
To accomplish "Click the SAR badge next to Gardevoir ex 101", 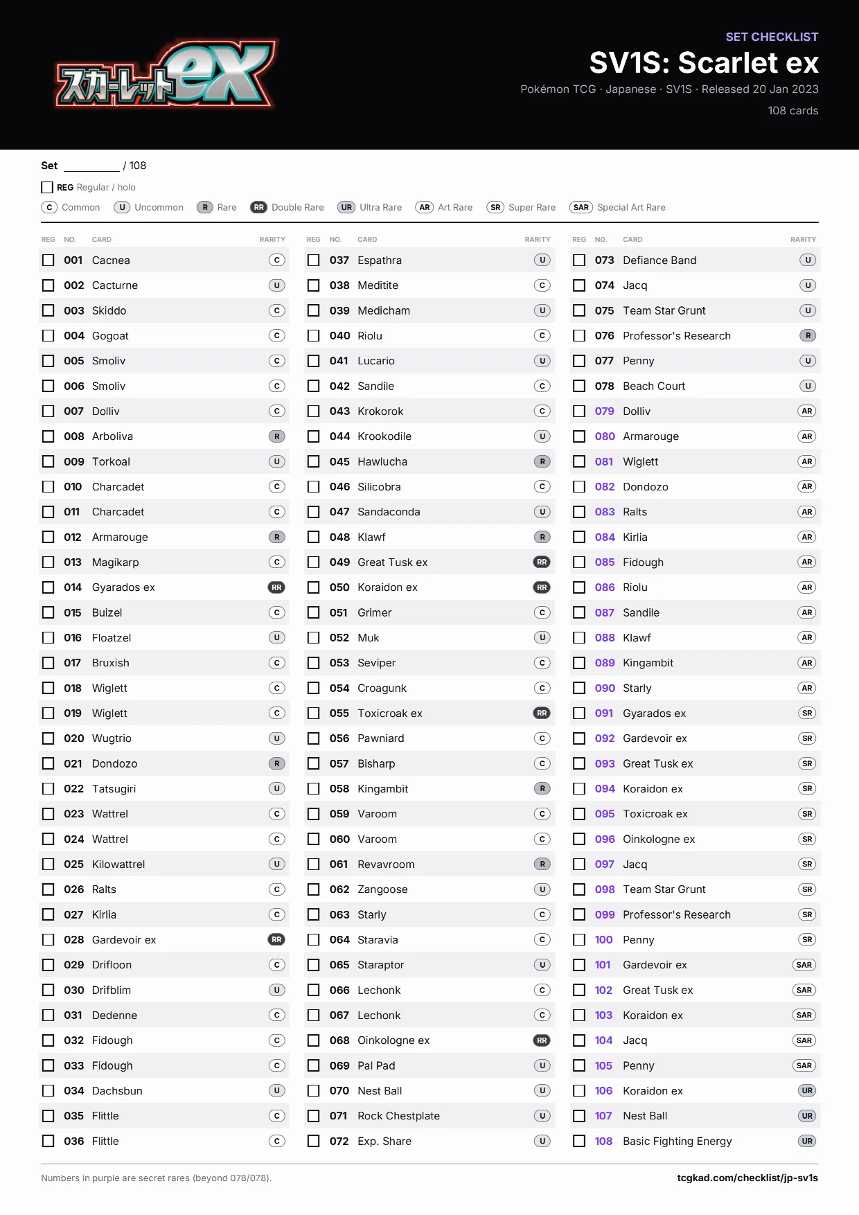I will coord(804,965).
